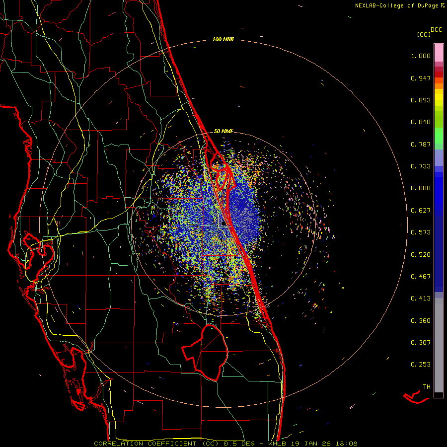Screen dimensions: 447x447
Task: Pick the pink swatch at color bar top
Action: (439, 53)
